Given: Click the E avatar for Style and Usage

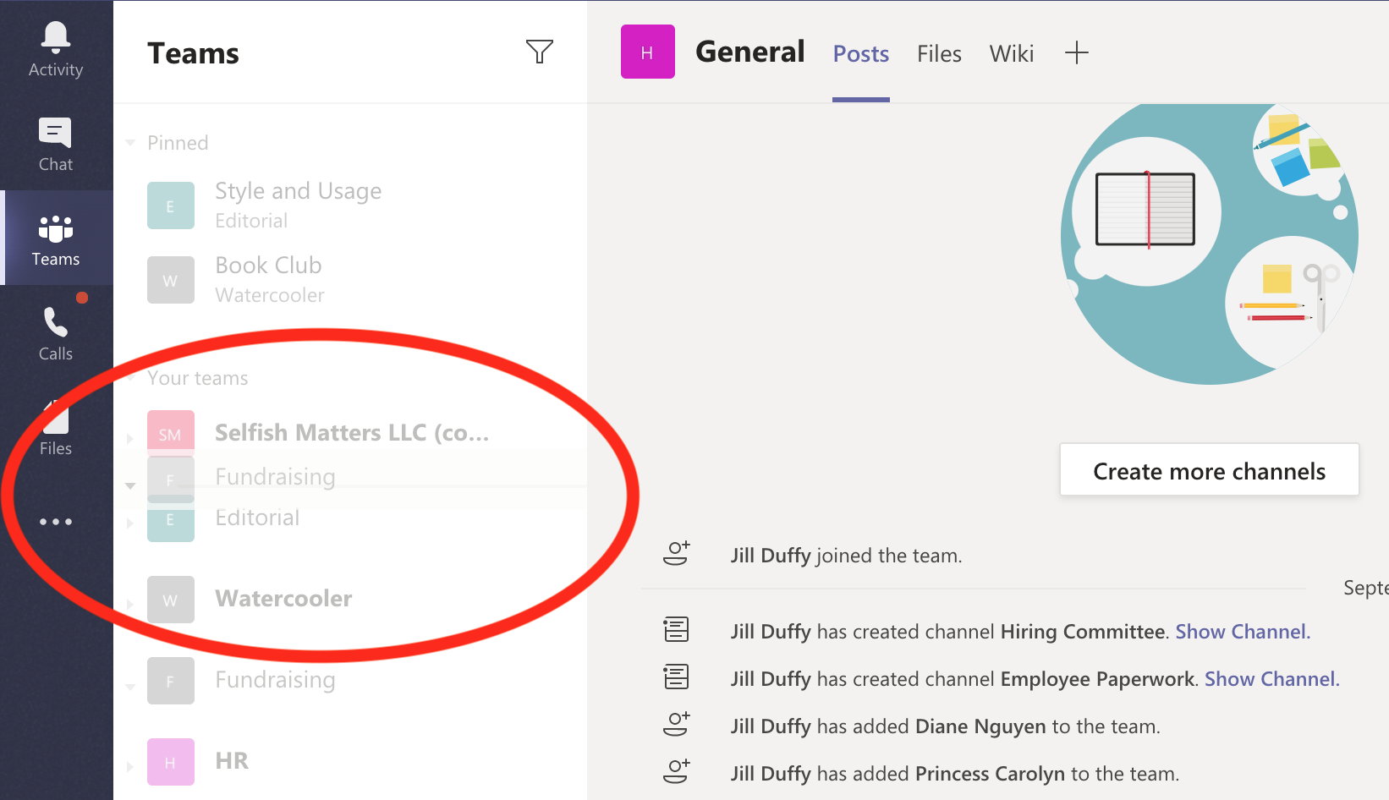Looking at the screenshot, I should pyautogui.click(x=171, y=205).
